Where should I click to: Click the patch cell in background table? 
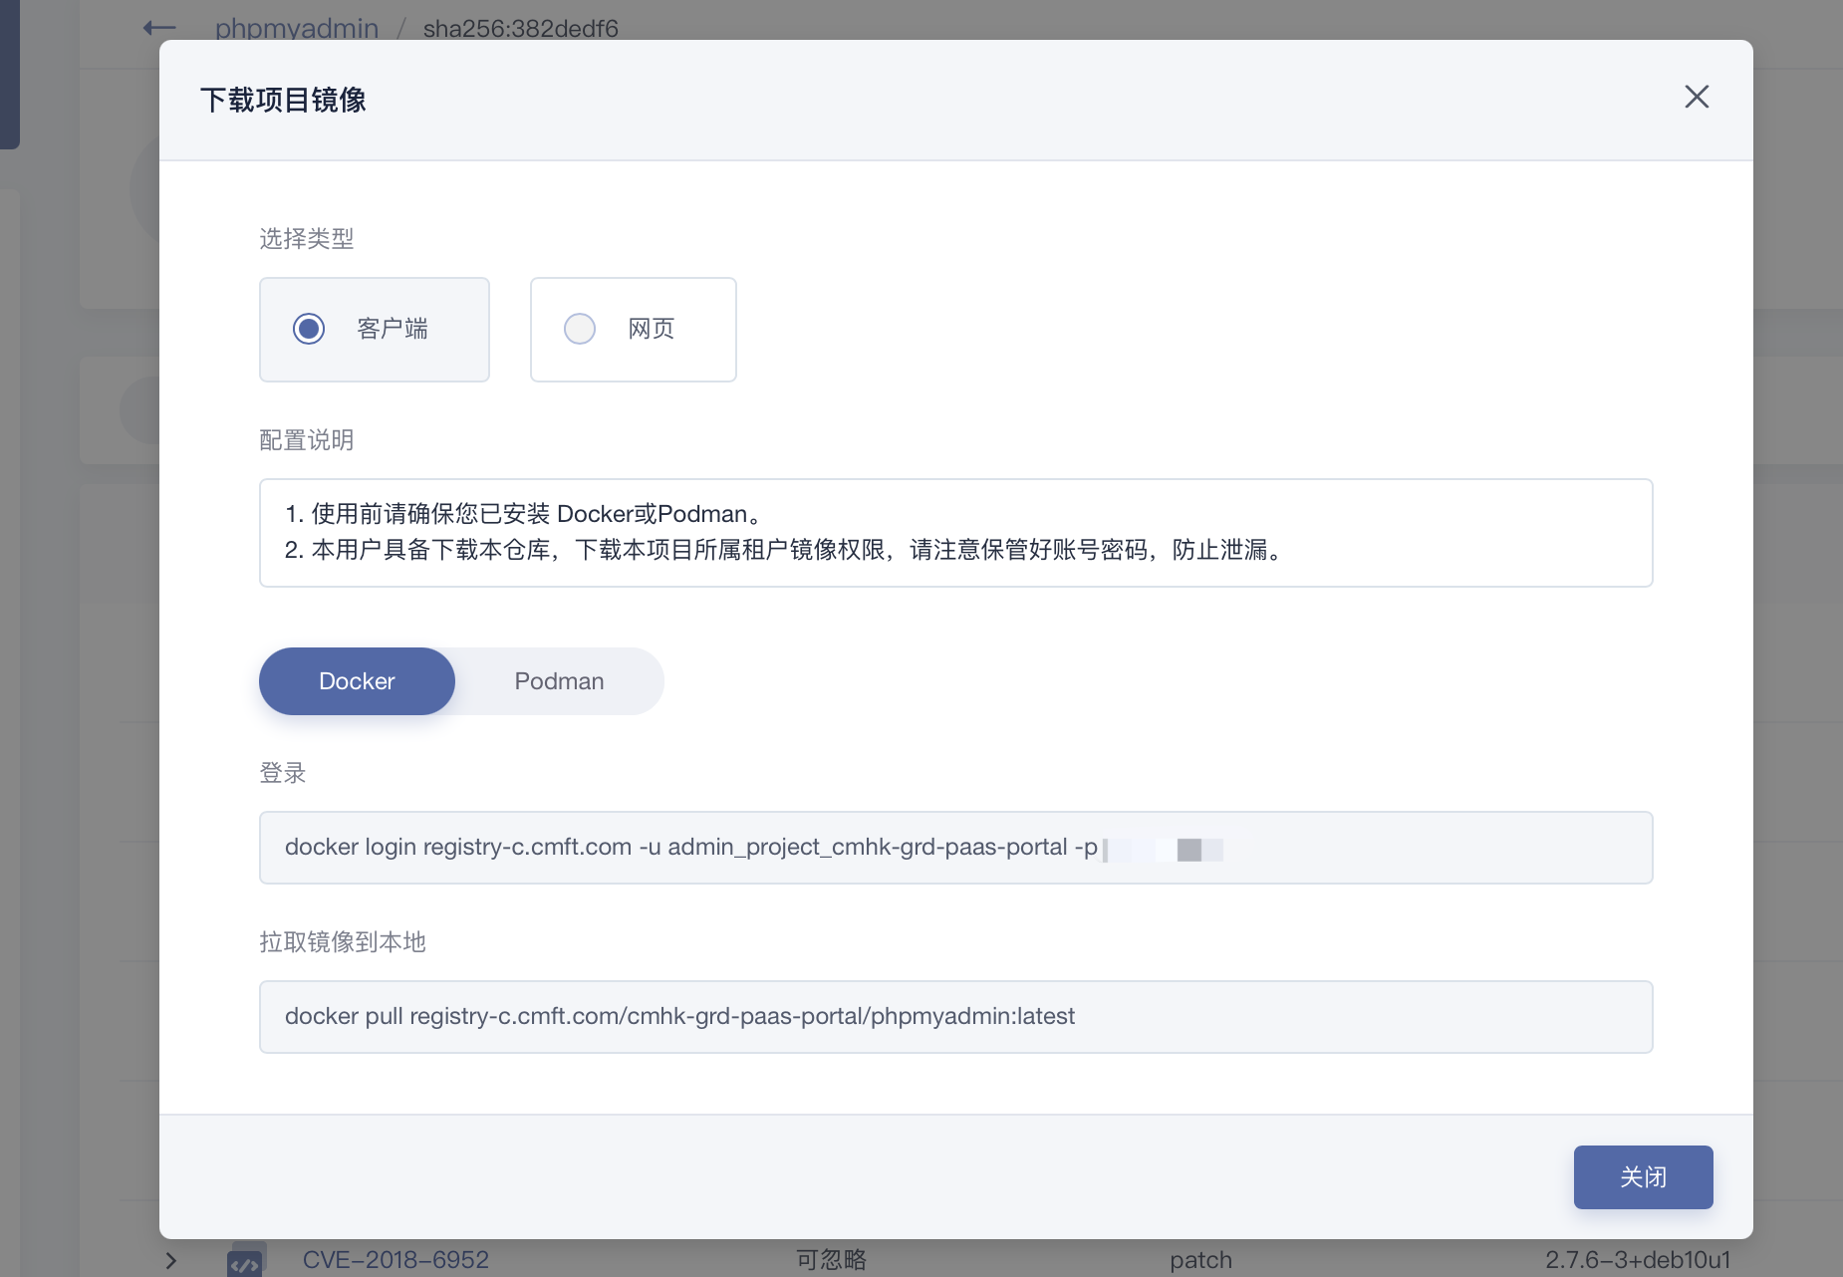(x=1201, y=1260)
